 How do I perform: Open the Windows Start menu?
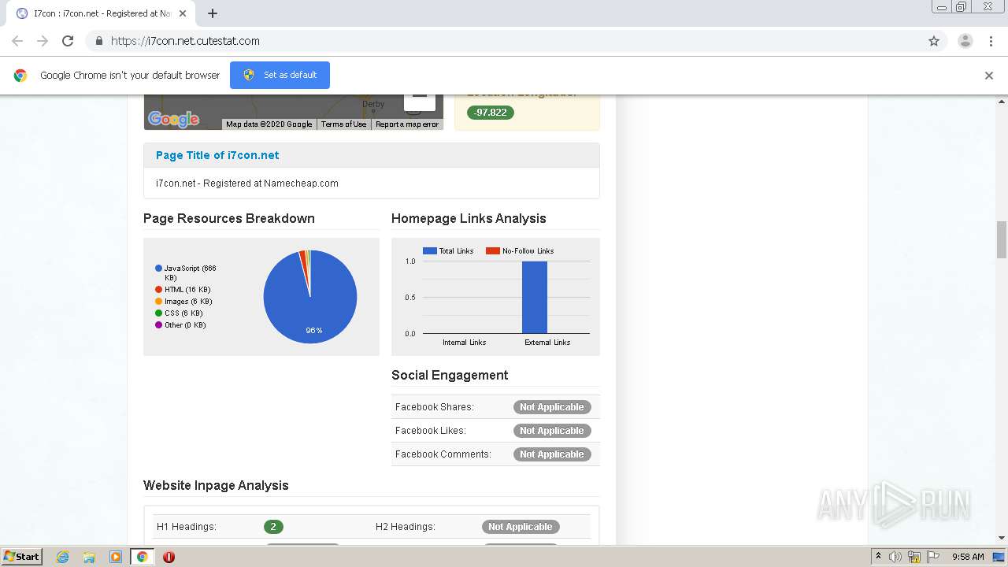pyautogui.click(x=21, y=557)
